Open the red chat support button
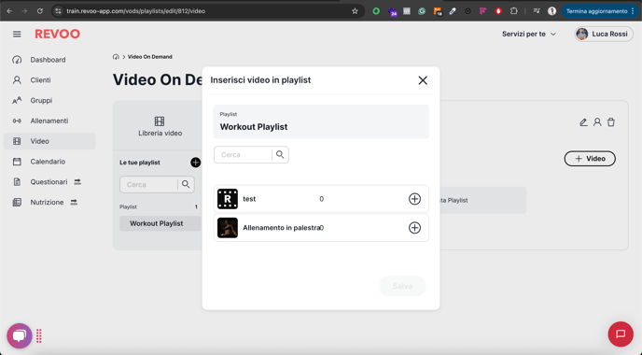642x355 pixels. tap(621, 334)
